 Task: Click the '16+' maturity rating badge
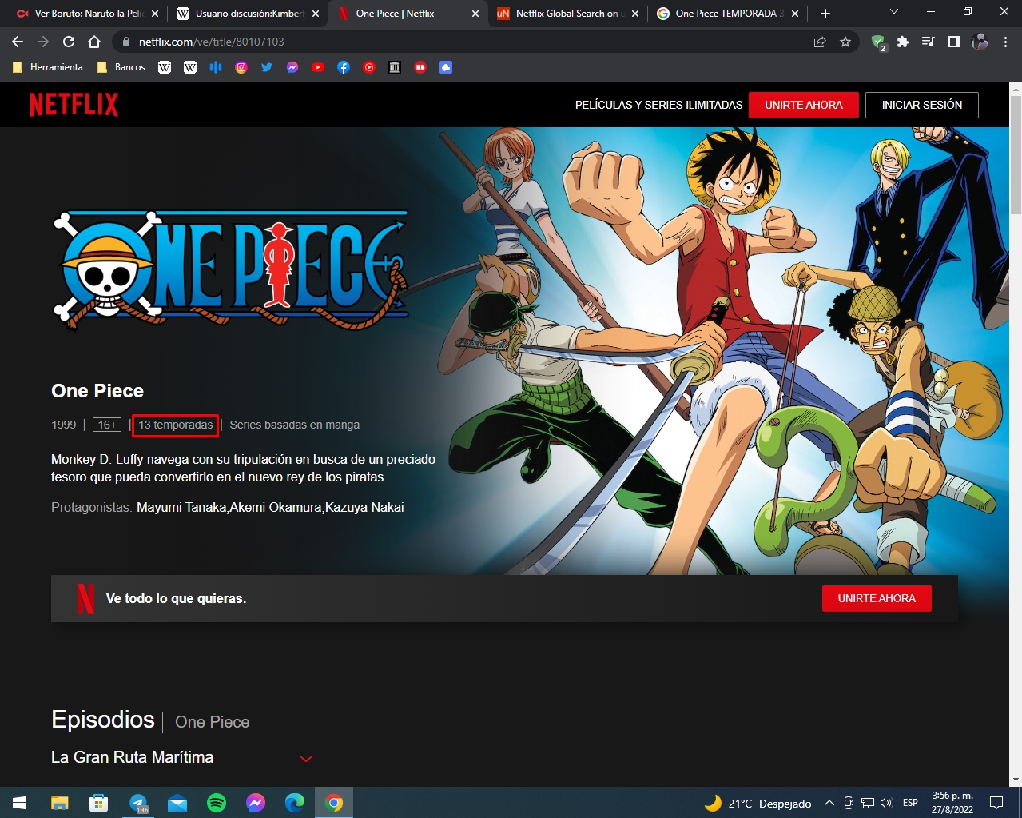coord(107,425)
